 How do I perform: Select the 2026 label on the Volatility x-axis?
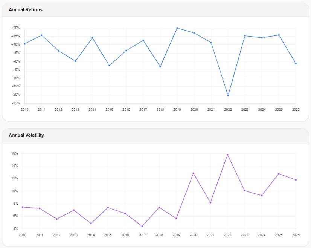pos(296,235)
